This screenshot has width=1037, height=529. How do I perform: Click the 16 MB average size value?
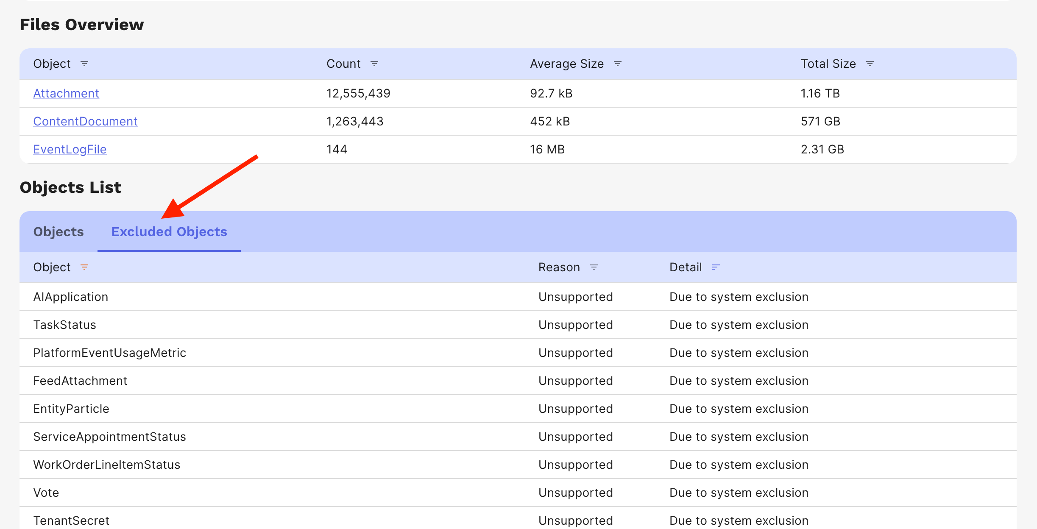[x=547, y=149]
